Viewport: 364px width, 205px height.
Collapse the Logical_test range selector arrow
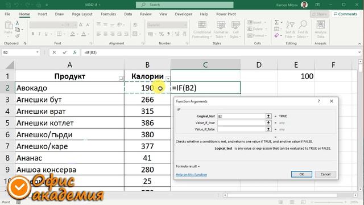coord(268,116)
